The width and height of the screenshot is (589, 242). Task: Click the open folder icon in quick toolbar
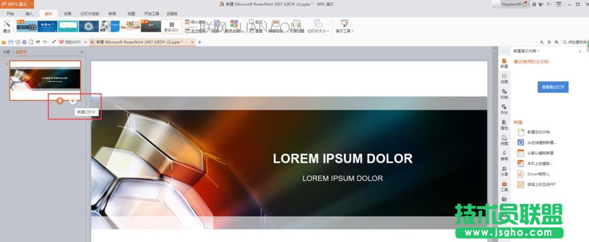point(4,42)
